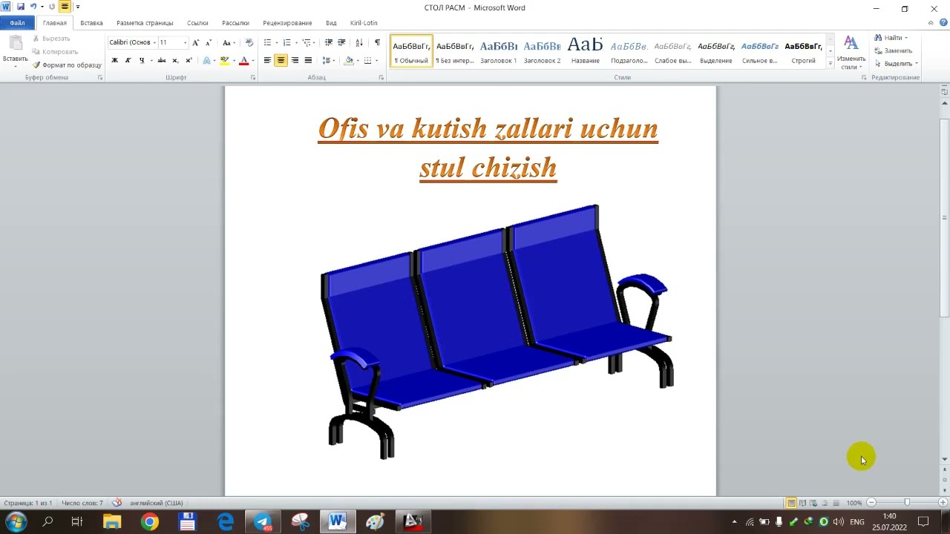The height and width of the screenshot is (534, 950).
Task: Toggle strikethrough text formatting
Action: (161, 61)
